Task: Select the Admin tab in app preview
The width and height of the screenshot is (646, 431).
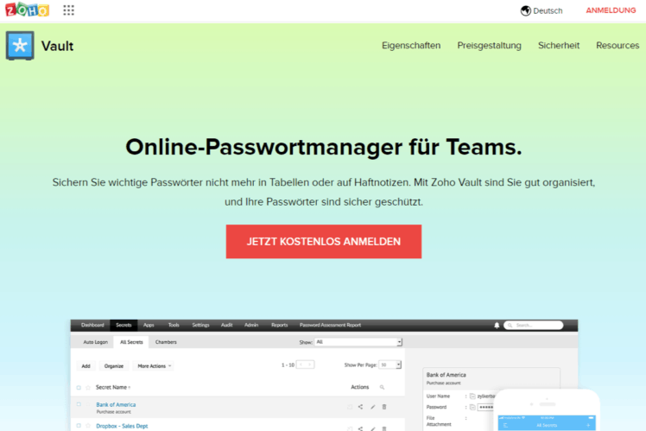Action: pyautogui.click(x=251, y=325)
